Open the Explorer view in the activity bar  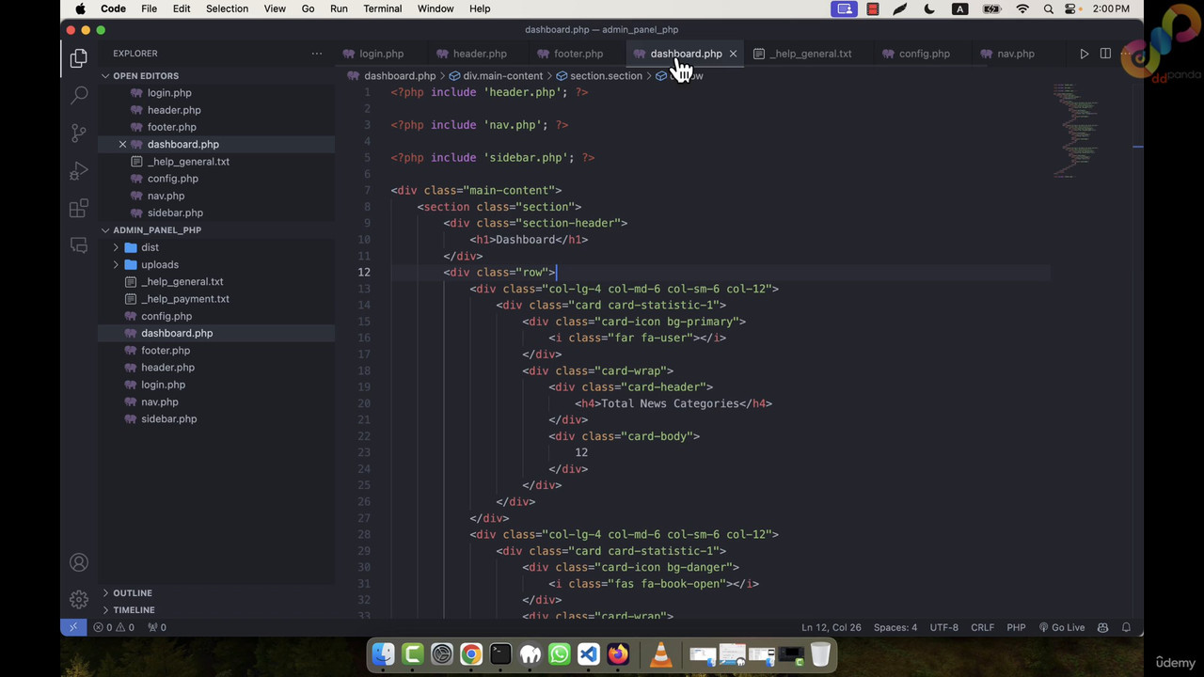tap(79, 58)
